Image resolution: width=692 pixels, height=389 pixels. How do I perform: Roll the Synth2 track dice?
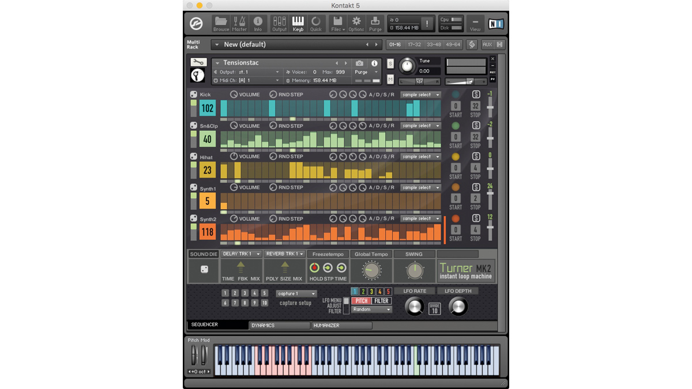pos(194,219)
